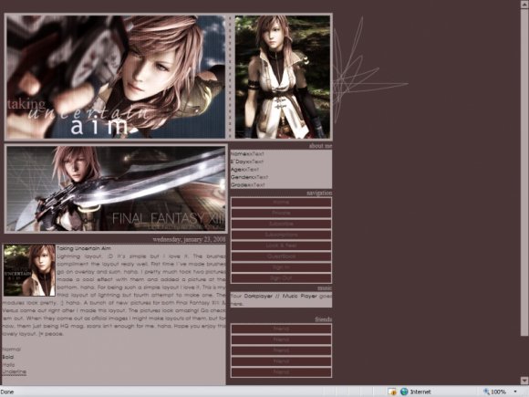Screen dimensions: 529x397
Task: Click the Internet zone globe icon
Action: (404, 392)
